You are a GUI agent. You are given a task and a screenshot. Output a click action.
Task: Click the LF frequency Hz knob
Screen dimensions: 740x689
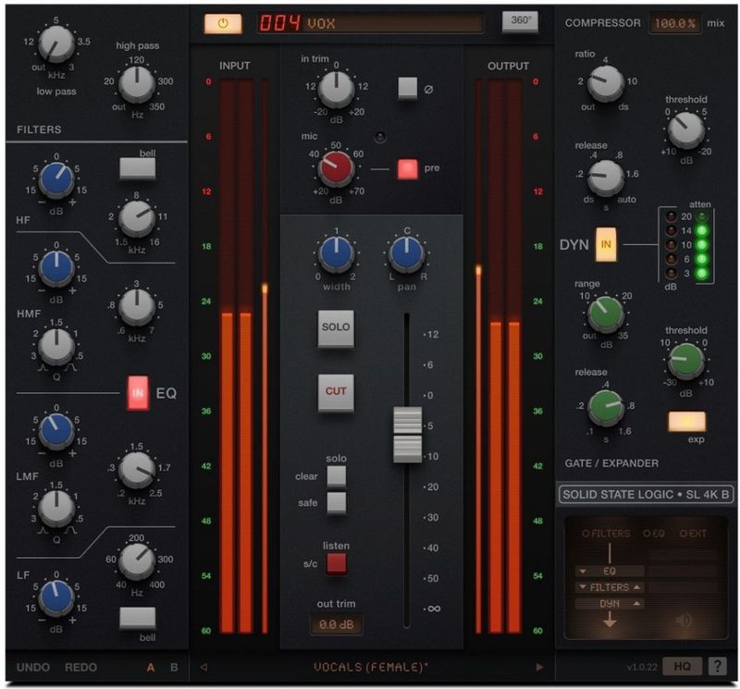137,561
